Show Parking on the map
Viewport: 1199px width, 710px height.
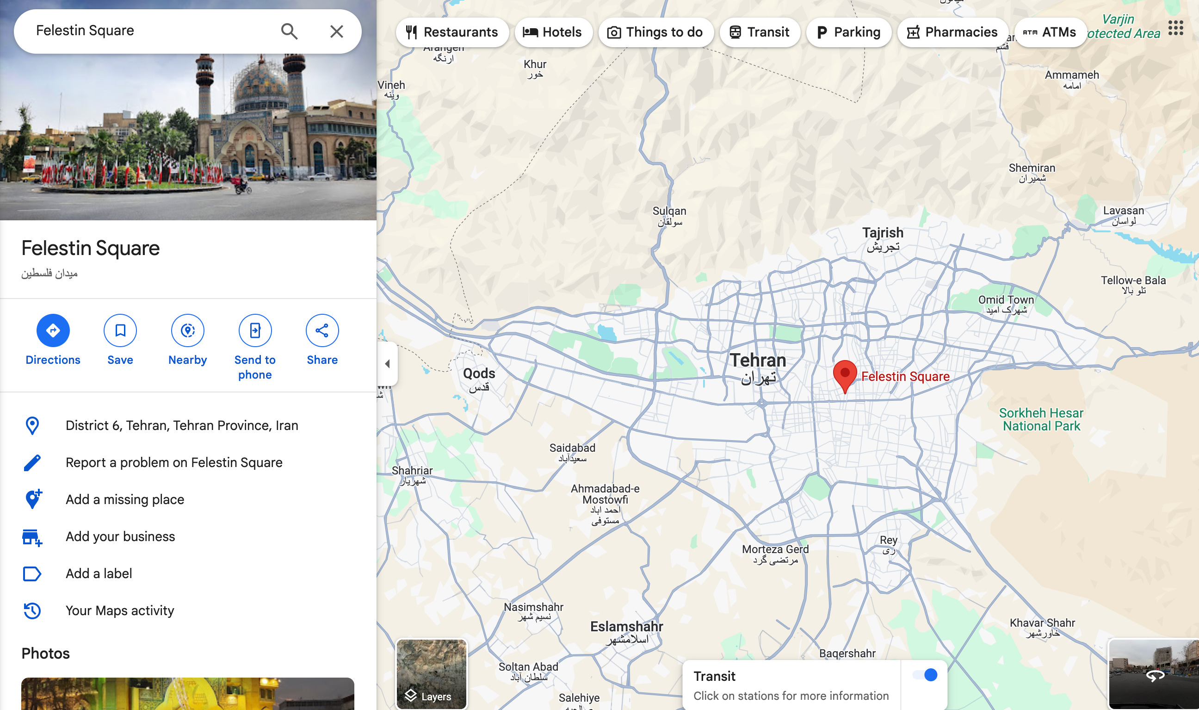[848, 32]
